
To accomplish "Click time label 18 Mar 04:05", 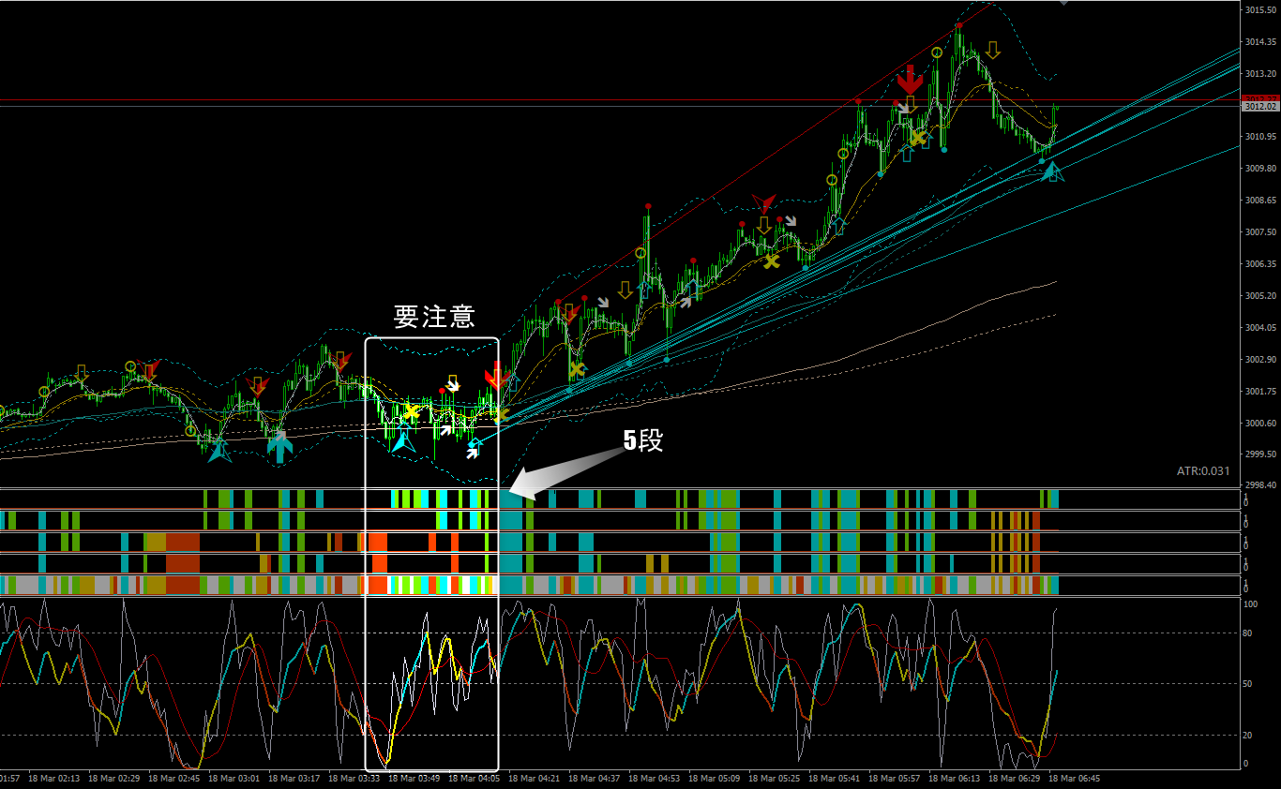I will (475, 779).
